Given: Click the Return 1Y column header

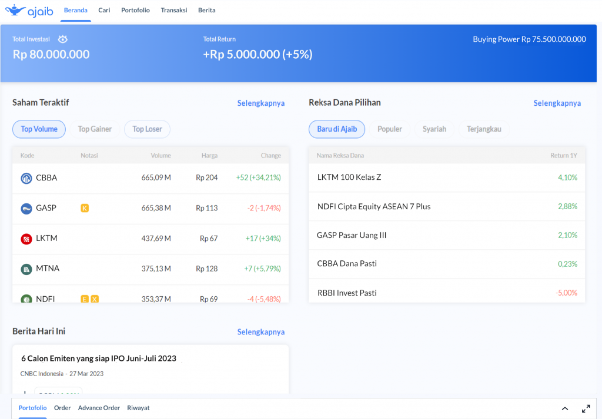Looking at the screenshot, I should (564, 155).
